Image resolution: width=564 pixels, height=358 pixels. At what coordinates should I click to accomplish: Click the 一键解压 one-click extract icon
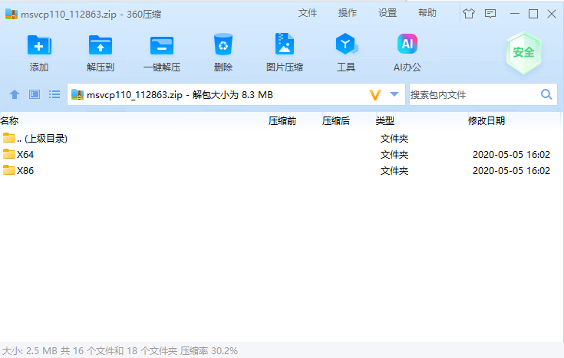[x=162, y=45]
